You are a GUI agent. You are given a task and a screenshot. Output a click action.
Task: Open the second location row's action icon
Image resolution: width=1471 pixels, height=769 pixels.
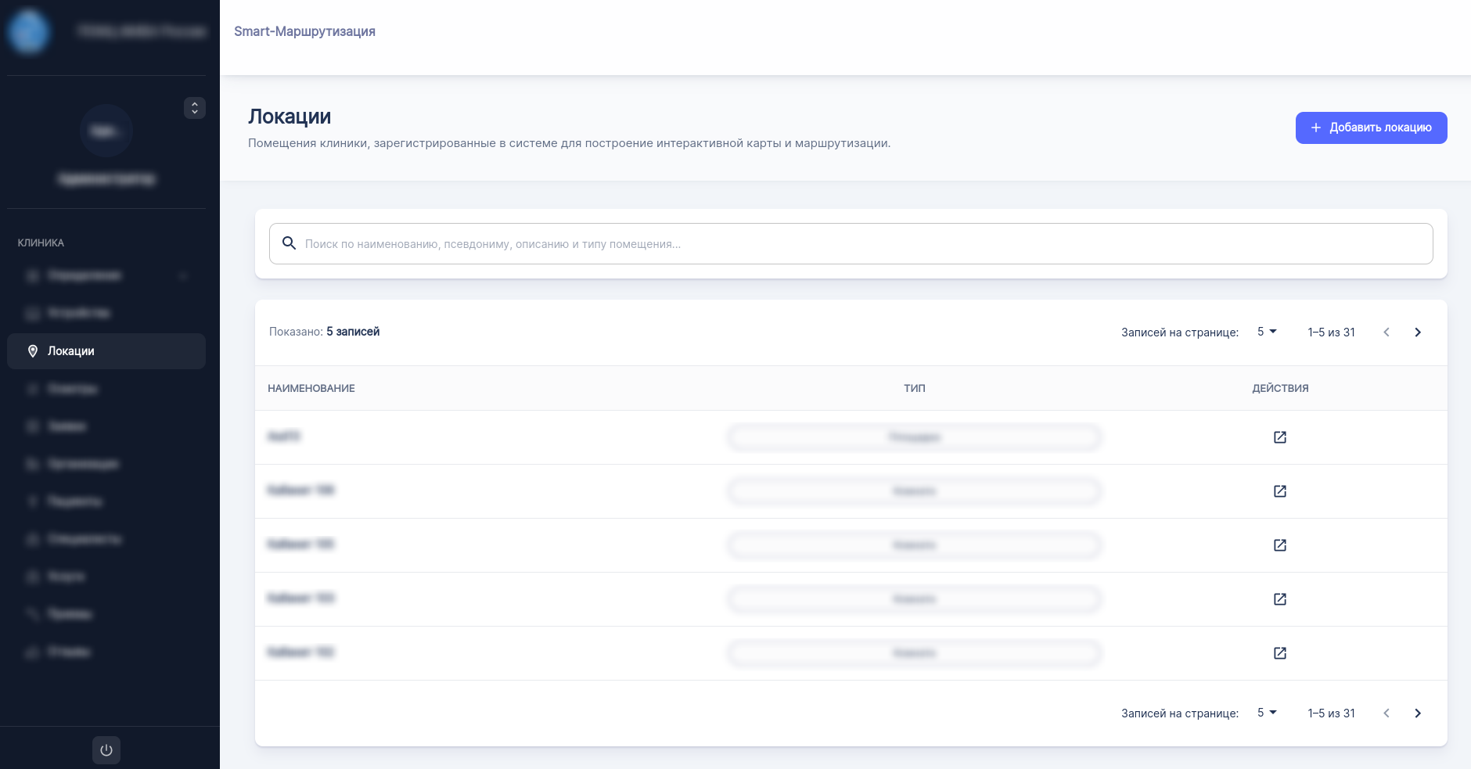[x=1280, y=491]
